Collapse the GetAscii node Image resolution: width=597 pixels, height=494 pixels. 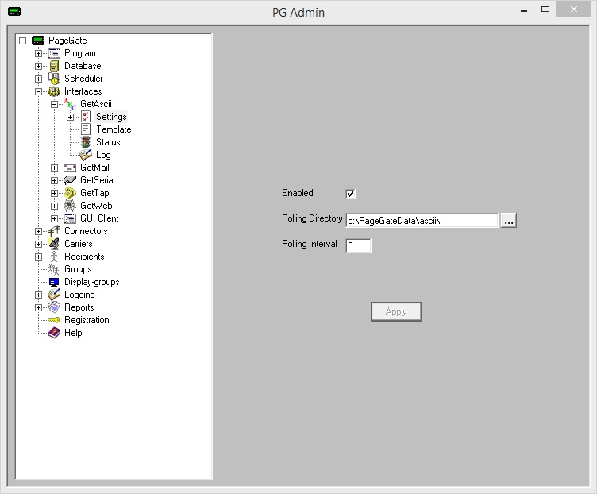pos(55,104)
